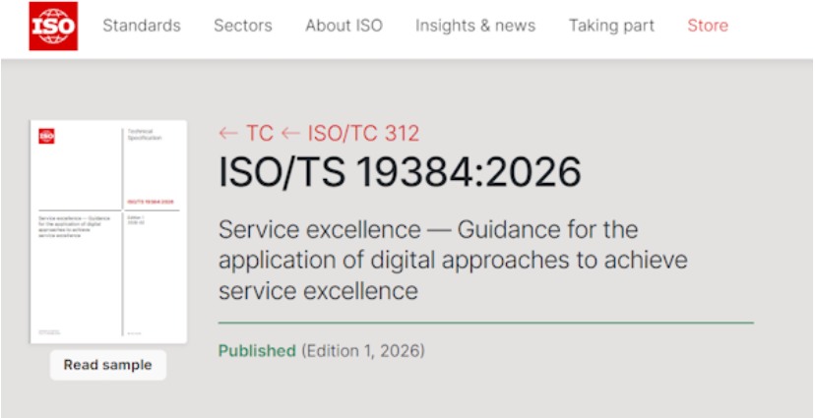
Task: Click the Service excellence description text
Action: pos(453,261)
